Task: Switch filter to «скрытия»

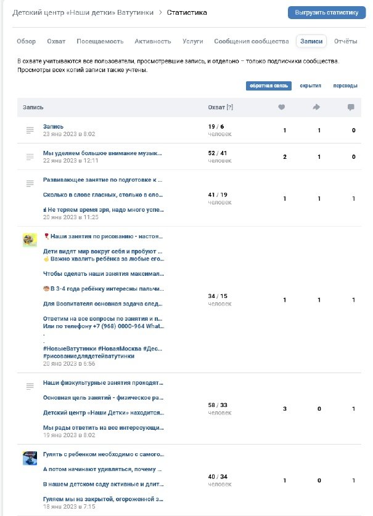Action: tap(310, 86)
